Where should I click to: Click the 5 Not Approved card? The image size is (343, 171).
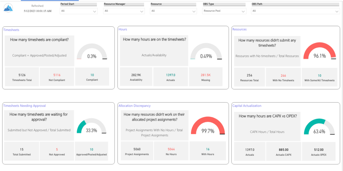coord(57,151)
